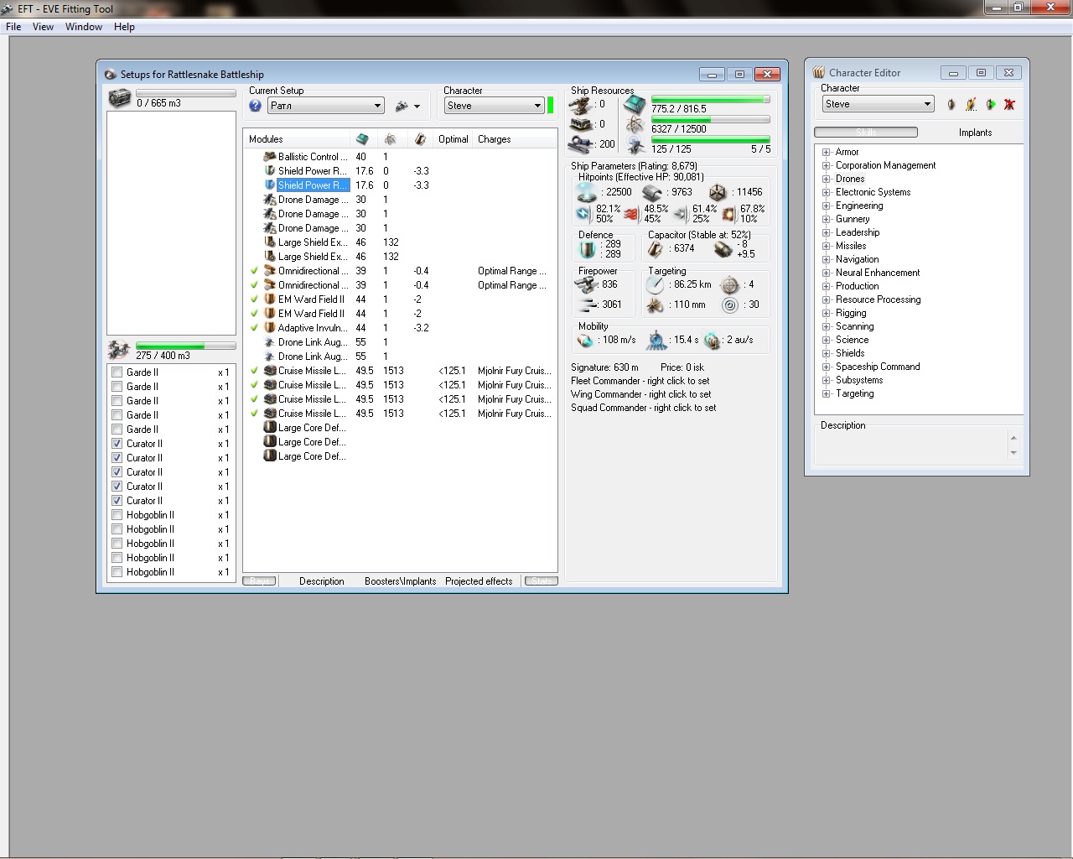Screen dimensions: 1073x859
Task: Click the cargo hold icon above 0 / 665 m3
Action: coord(119,98)
